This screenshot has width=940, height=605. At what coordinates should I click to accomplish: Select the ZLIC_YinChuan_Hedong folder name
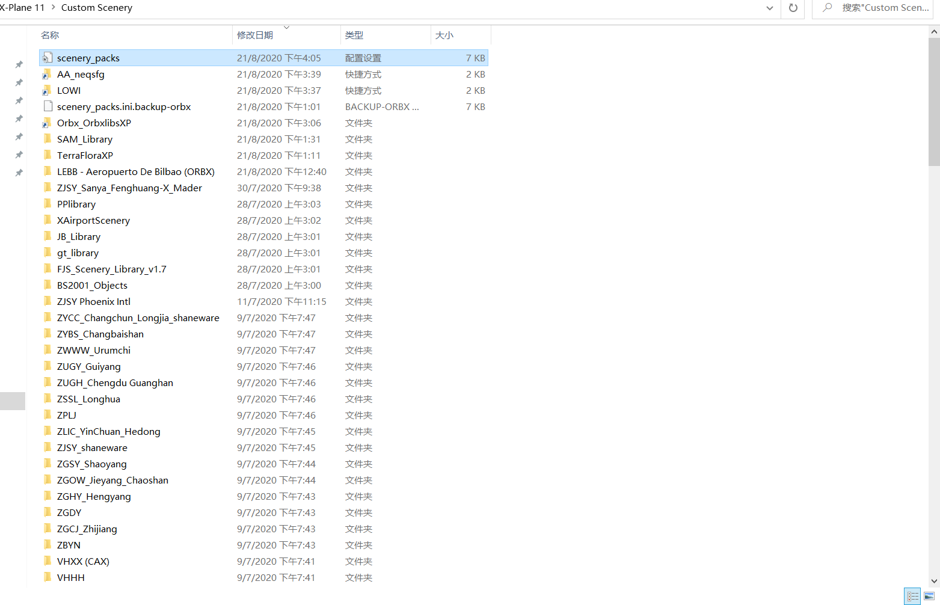(x=109, y=431)
